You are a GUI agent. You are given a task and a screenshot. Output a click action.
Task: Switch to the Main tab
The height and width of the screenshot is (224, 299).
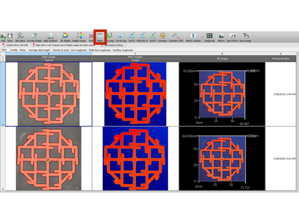(x=5, y=50)
